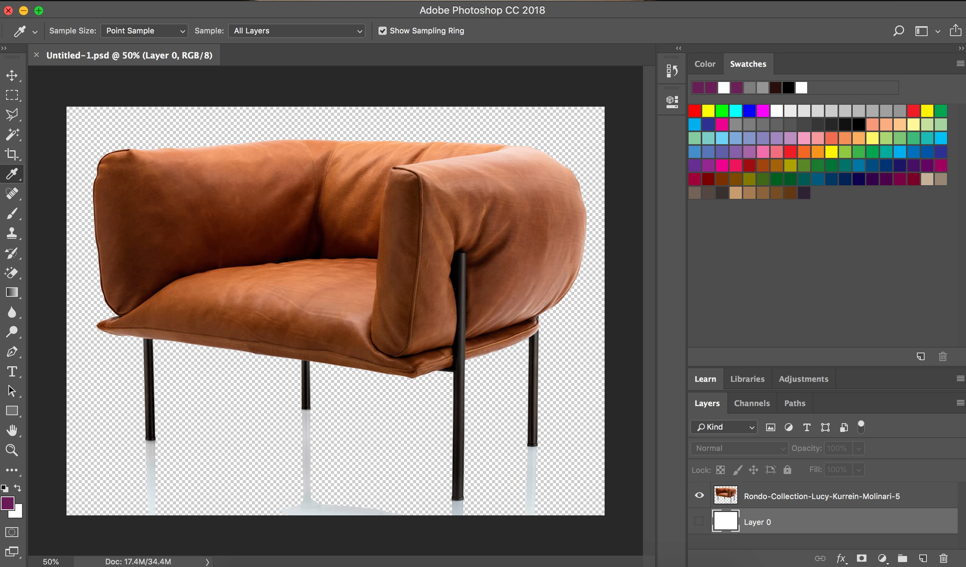Pick the pure red swatch
The image size is (966, 567).
tap(694, 111)
